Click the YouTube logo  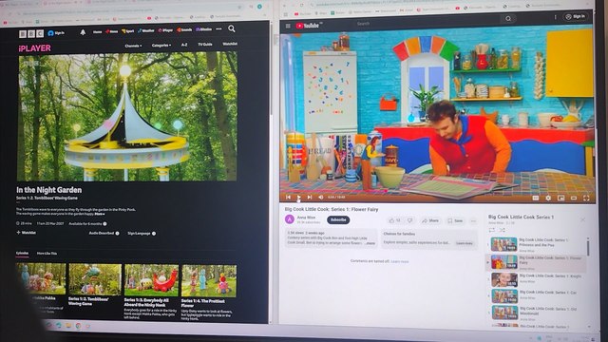point(308,26)
